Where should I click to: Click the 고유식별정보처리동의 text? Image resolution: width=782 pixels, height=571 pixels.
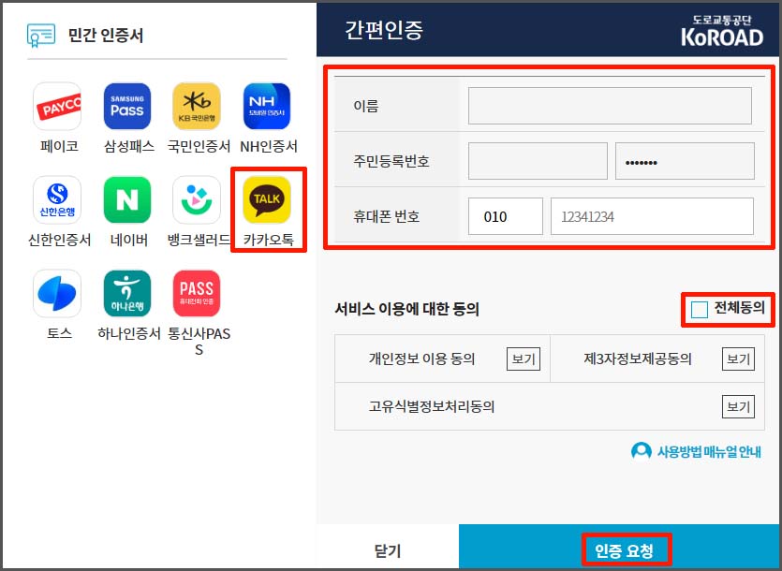432,406
